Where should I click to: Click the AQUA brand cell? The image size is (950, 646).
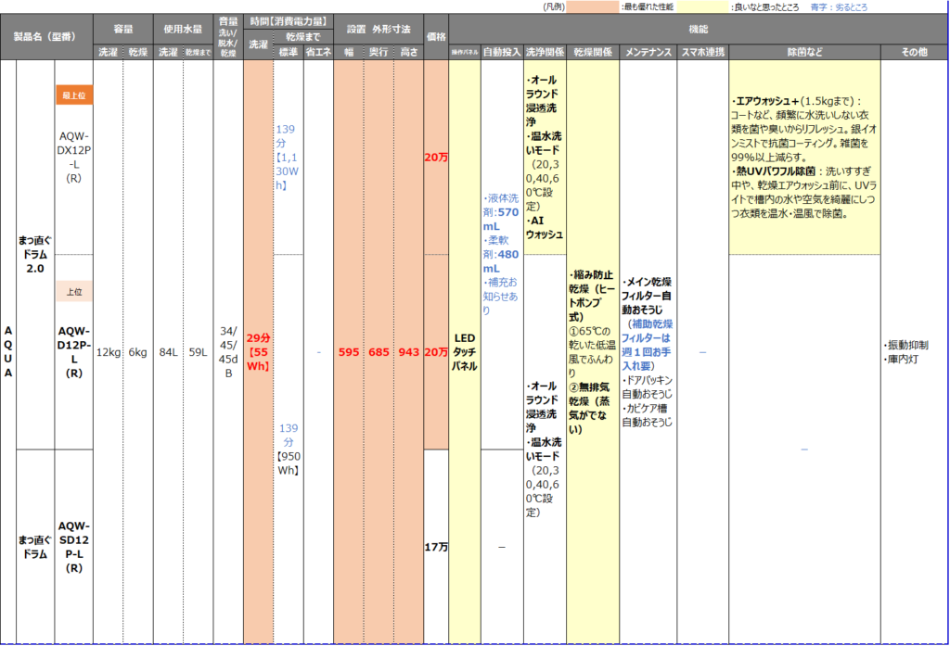(8, 352)
